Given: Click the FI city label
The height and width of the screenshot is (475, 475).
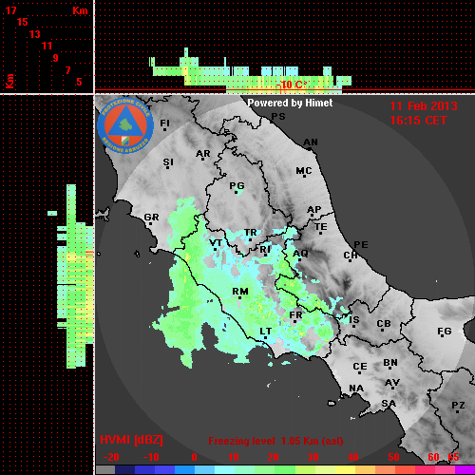Looking at the screenshot, I should coord(164,123).
